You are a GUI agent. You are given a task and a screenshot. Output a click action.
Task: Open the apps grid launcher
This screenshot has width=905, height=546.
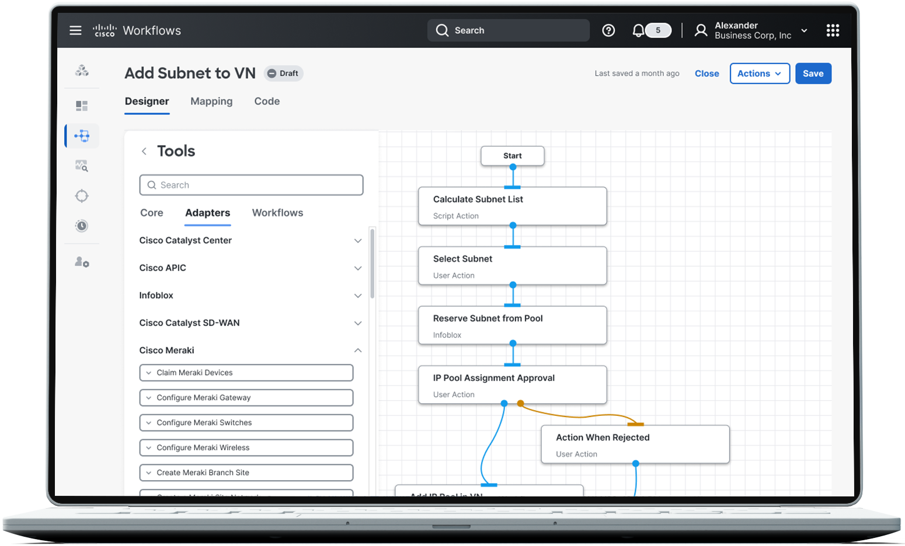click(x=833, y=30)
